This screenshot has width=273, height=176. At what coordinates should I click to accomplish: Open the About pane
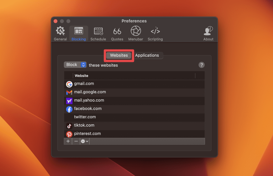(208, 34)
